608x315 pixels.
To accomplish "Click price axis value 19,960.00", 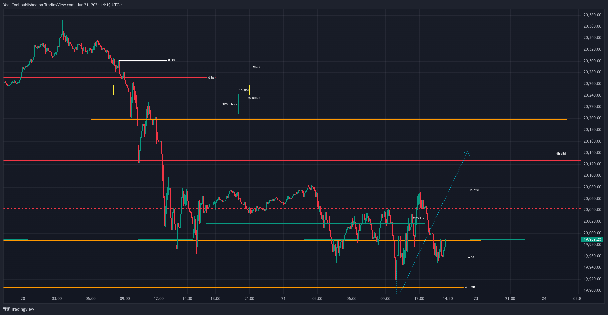I will pos(592,256).
